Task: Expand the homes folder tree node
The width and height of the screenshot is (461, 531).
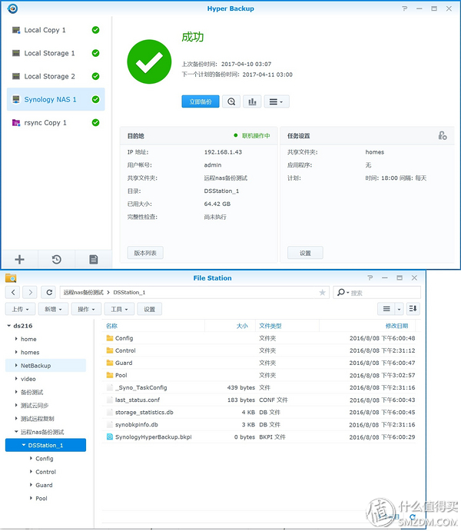Action: click(x=16, y=352)
